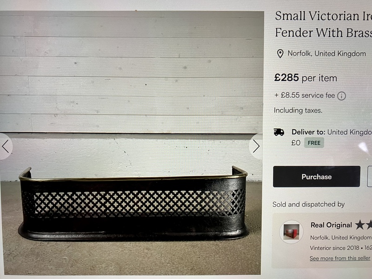Click the first star in seller rating

tap(359, 225)
